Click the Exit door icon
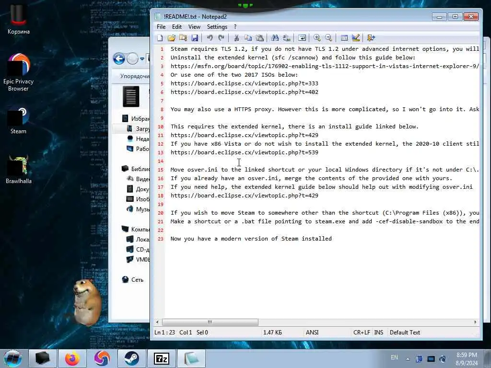The width and height of the screenshot is (491, 368). tap(371, 38)
